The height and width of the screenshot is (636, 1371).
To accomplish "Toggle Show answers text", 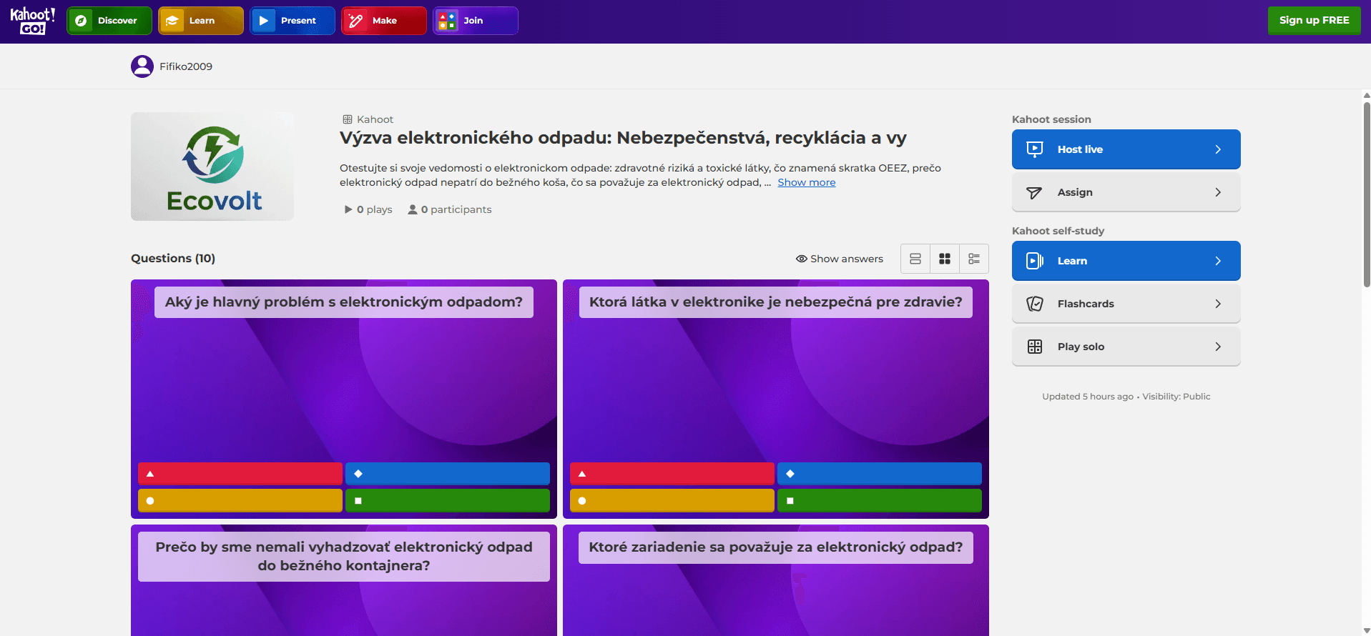I will click(x=847, y=259).
